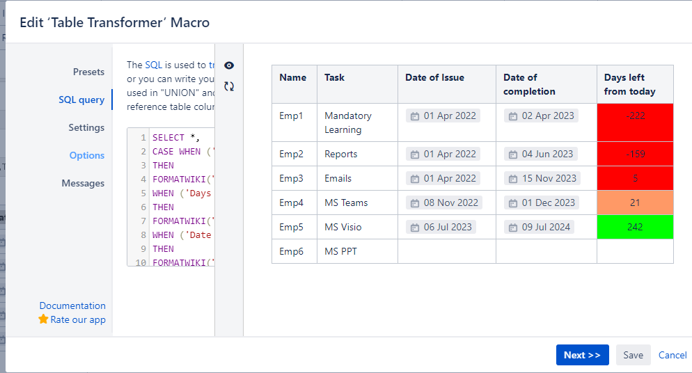
Task: Click calendar icon in 04 Jun 2023 date
Action: coord(513,154)
